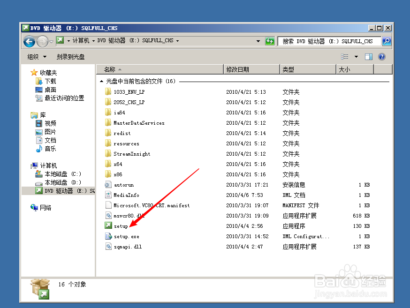Click the refresh button beside address bar
This screenshot has height=308, width=410.
point(270,41)
